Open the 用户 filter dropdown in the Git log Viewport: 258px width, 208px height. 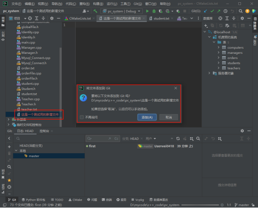click(151, 139)
